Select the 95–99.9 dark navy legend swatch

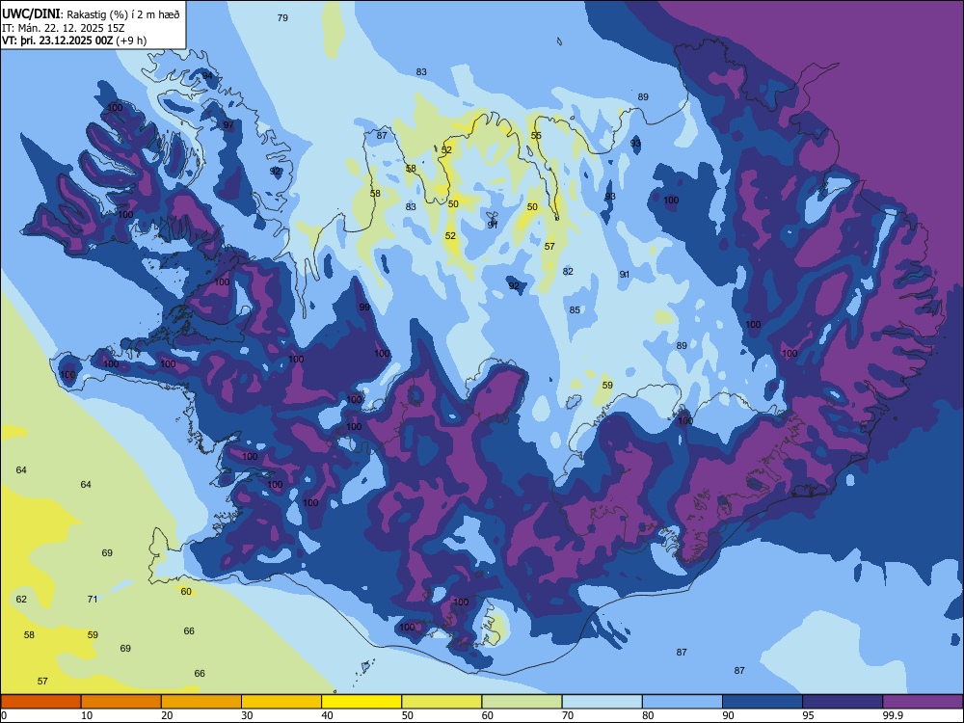click(x=843, y=702)
